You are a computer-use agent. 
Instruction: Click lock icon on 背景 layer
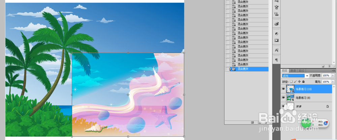pos(327,106)
